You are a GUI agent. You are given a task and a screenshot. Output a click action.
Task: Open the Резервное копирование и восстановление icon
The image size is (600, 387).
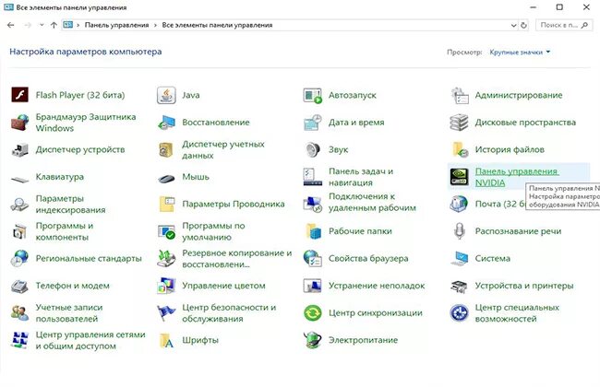(166, 258)
